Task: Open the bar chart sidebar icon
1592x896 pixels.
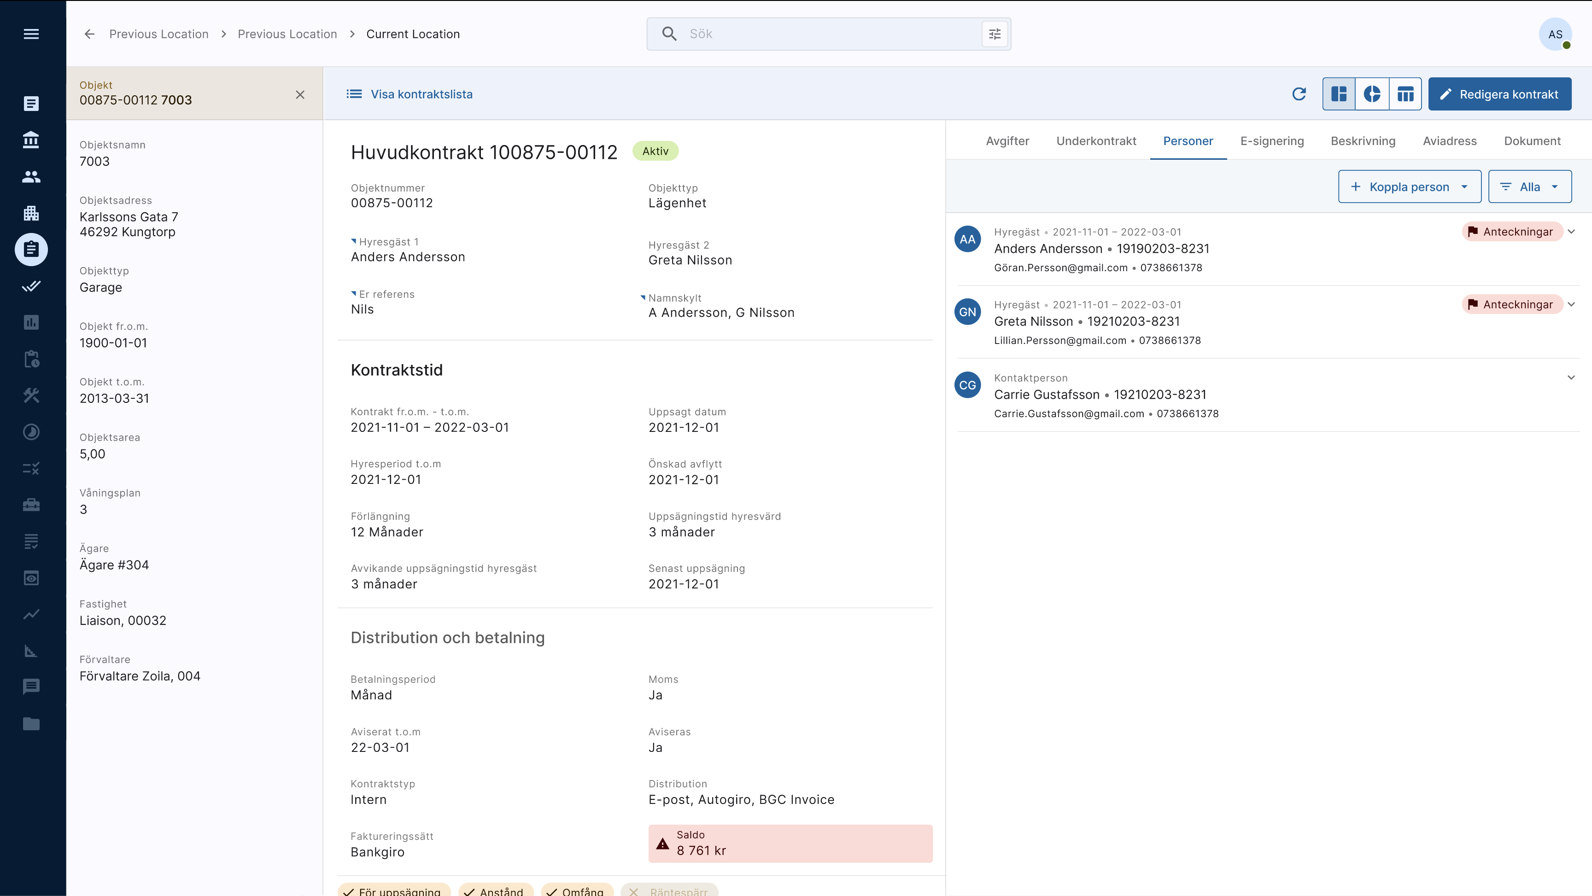Action: 31,323
